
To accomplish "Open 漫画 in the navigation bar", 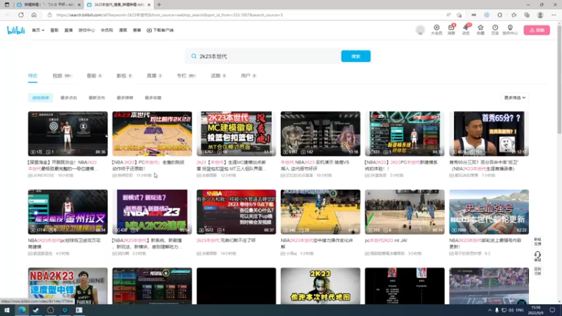I will [123, 30].
